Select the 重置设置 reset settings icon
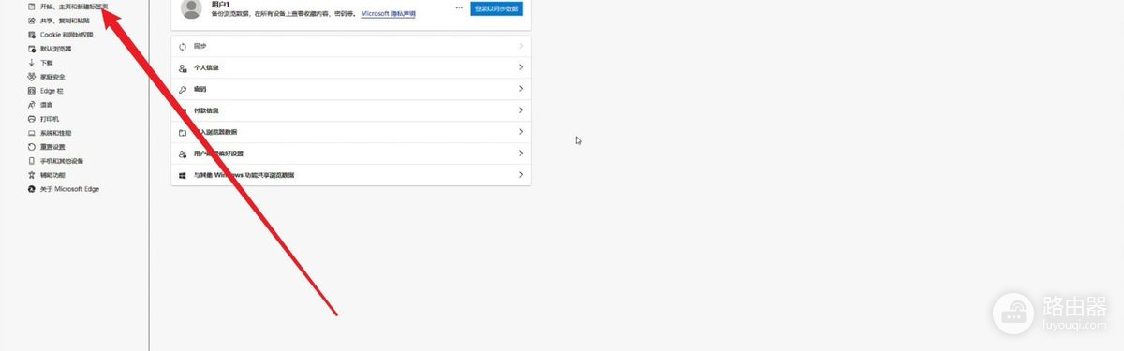 (32, 147)
